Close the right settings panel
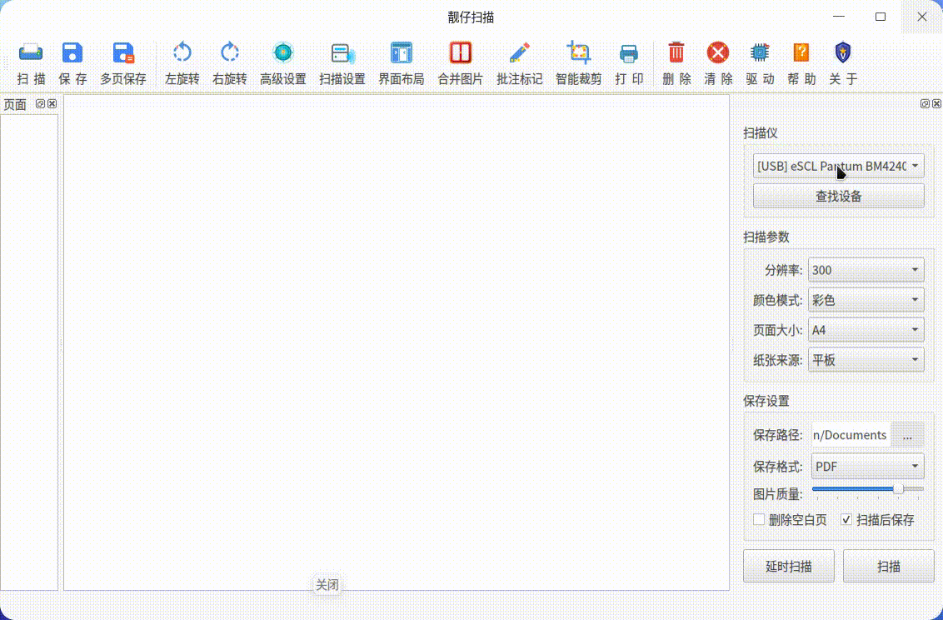Image resolution: width=943 pixels, height=620 pixels. click(x=936, y=103)
